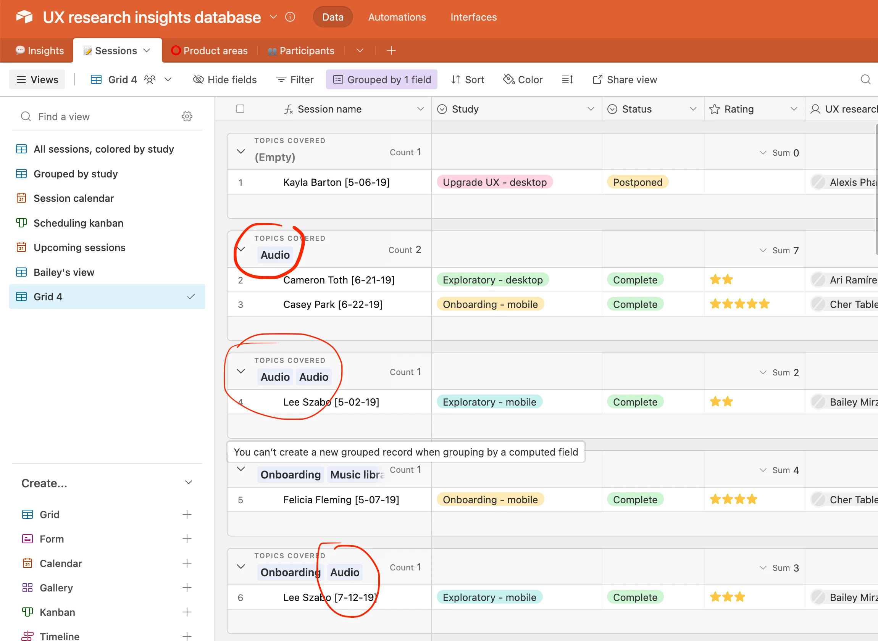Click the Upgrade UX - desktop tag

tap(494, 182)
